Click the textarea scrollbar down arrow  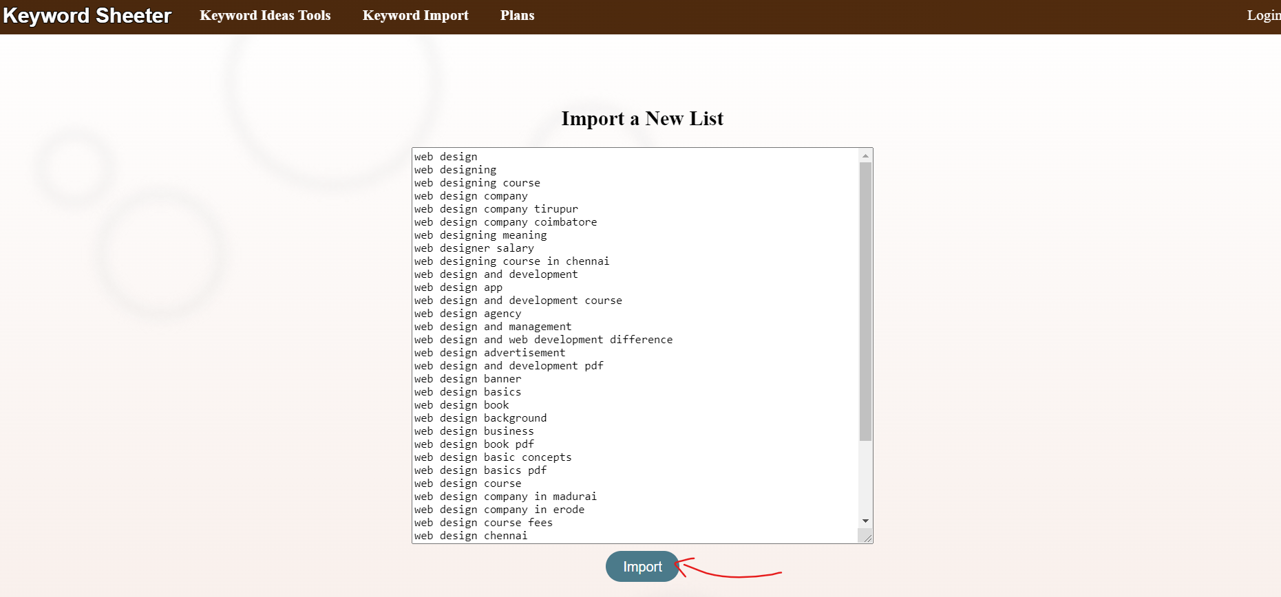[865, 521]
